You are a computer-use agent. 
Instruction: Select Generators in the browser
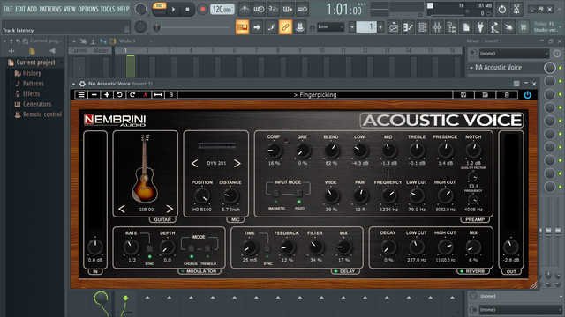click(37, 104)
